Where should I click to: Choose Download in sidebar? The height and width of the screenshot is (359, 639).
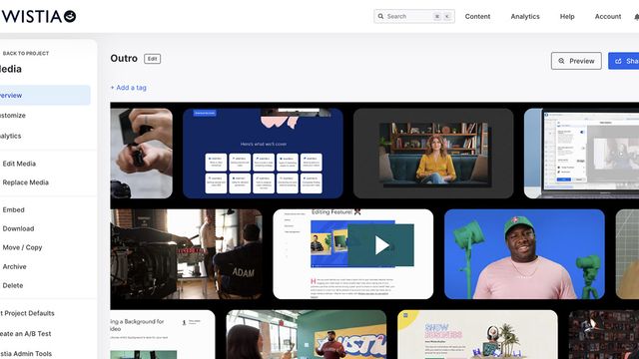[18, 228]
